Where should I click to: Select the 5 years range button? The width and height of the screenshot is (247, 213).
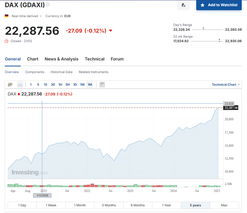point(195,205)
